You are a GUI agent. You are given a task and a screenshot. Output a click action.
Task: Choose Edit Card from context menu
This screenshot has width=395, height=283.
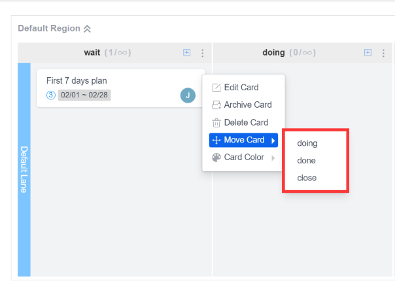coord(241,88)
